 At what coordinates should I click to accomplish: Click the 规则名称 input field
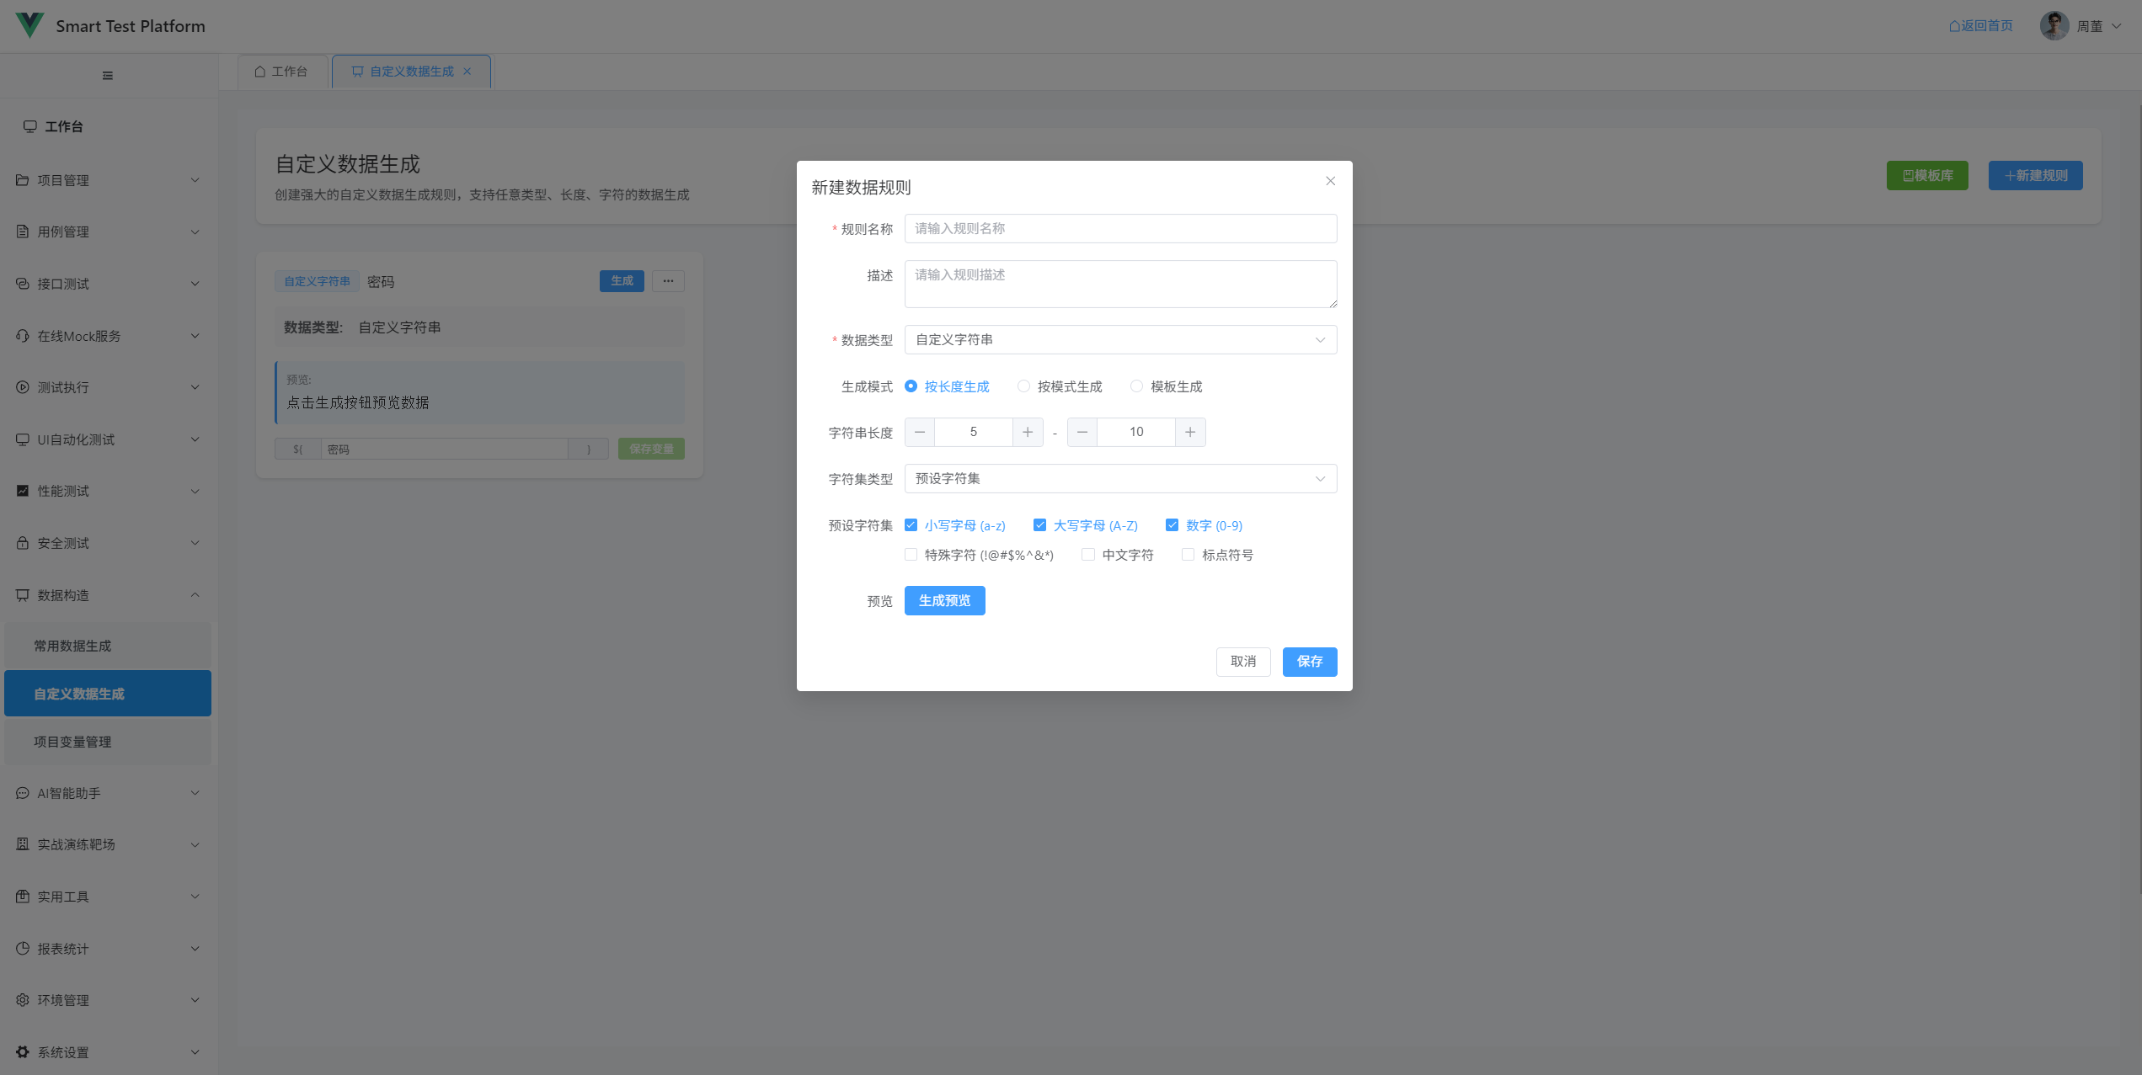click(1119, 229)
